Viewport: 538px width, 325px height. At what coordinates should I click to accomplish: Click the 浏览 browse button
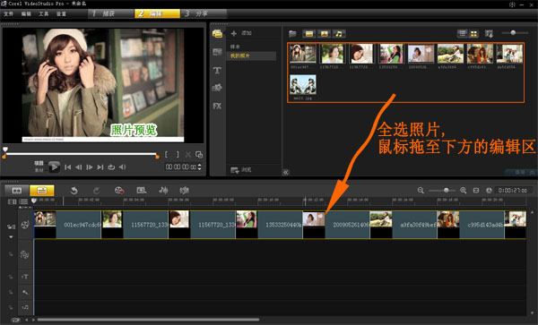pyautogui.click(x=241, y=170)
